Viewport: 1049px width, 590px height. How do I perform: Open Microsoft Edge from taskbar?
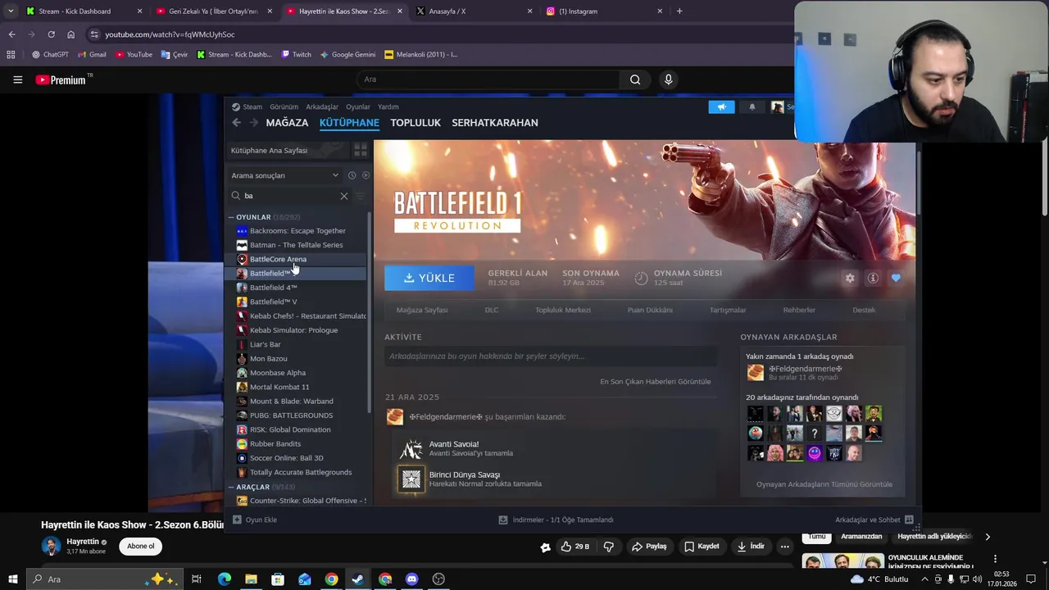tap(225, 579)
